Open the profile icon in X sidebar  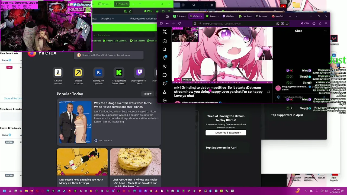[165, 92]
